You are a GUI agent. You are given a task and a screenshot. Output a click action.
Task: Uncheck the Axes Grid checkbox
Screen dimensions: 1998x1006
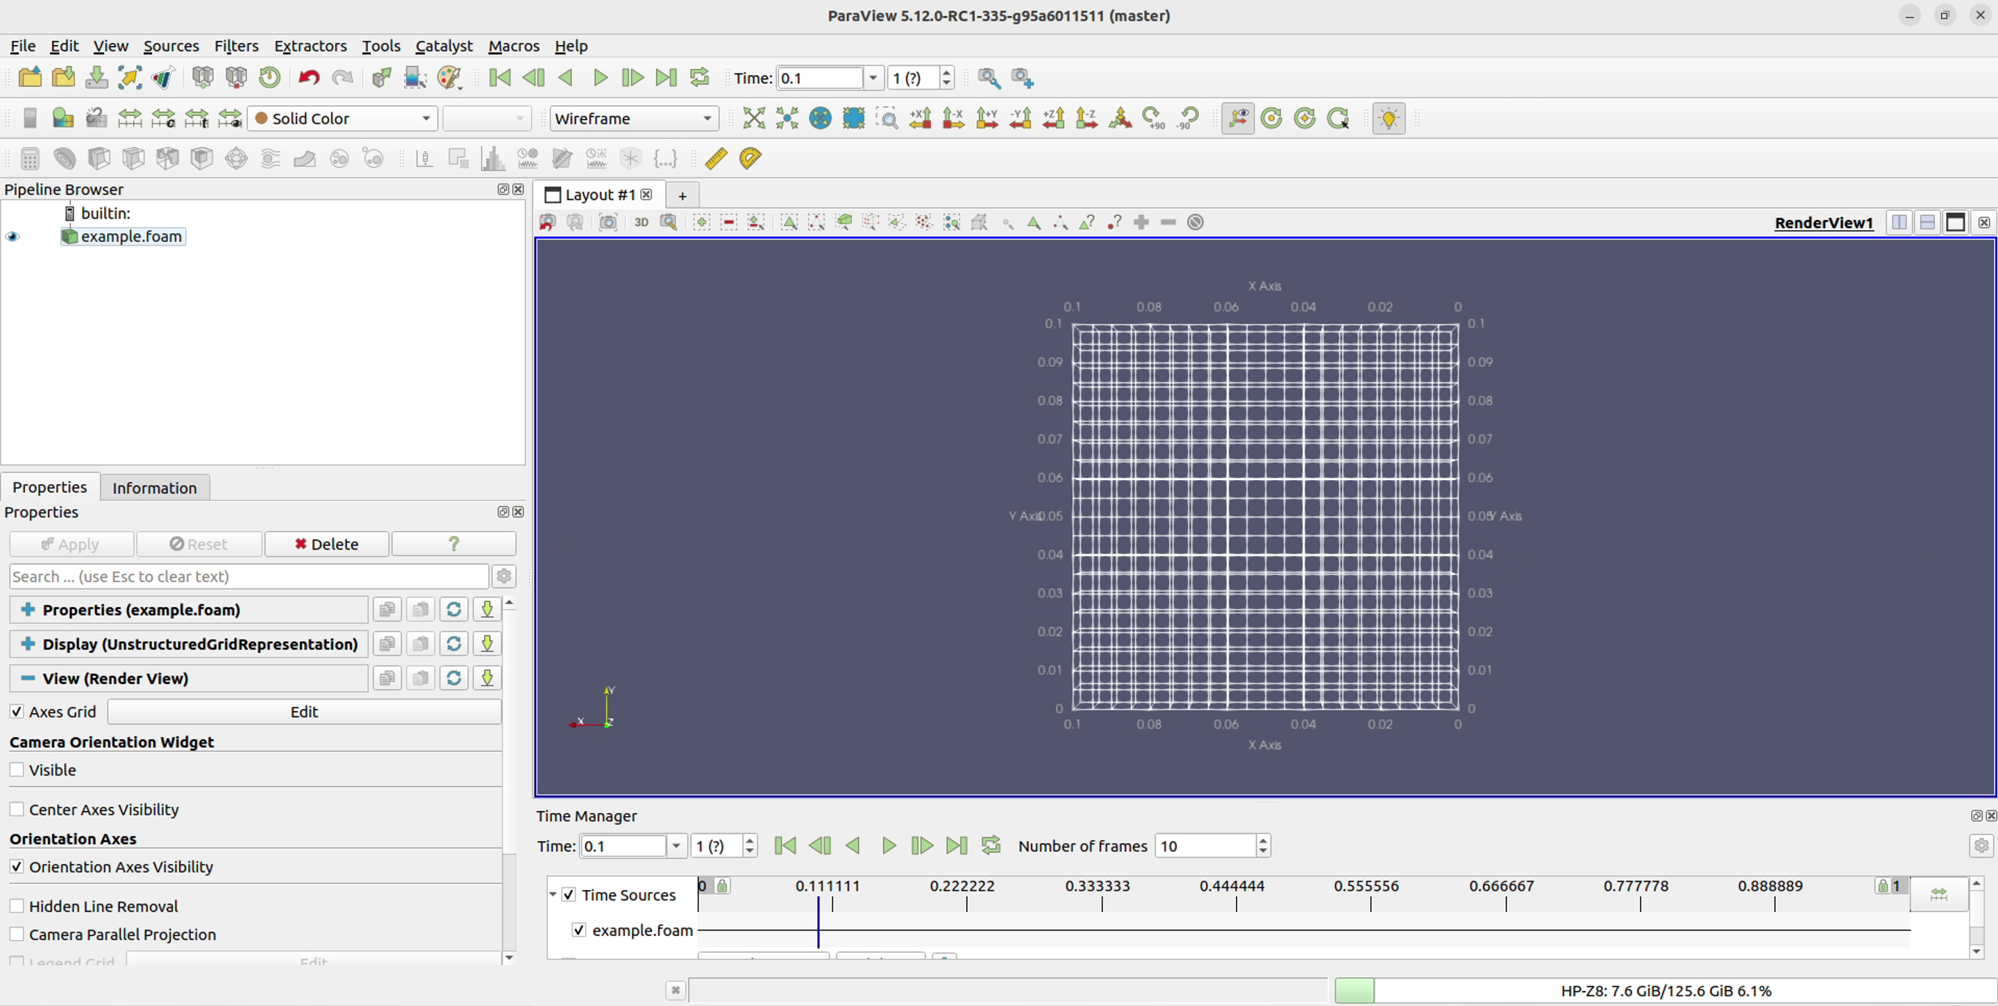pyautogui.click(x=17, y=712)
